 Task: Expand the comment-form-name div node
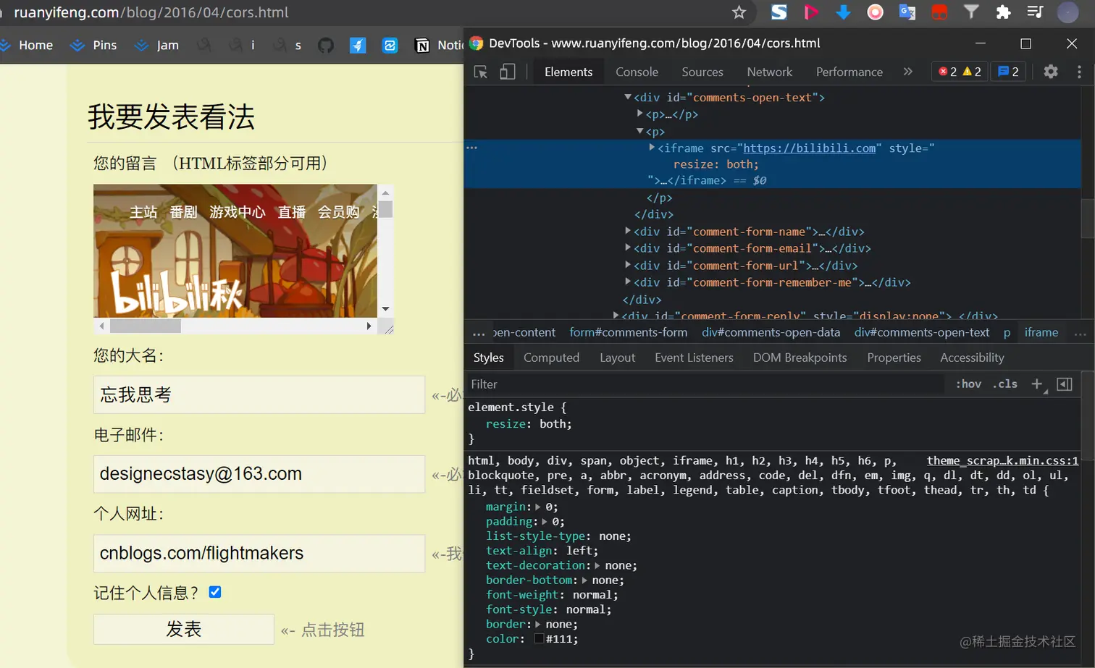coord(628,231)
